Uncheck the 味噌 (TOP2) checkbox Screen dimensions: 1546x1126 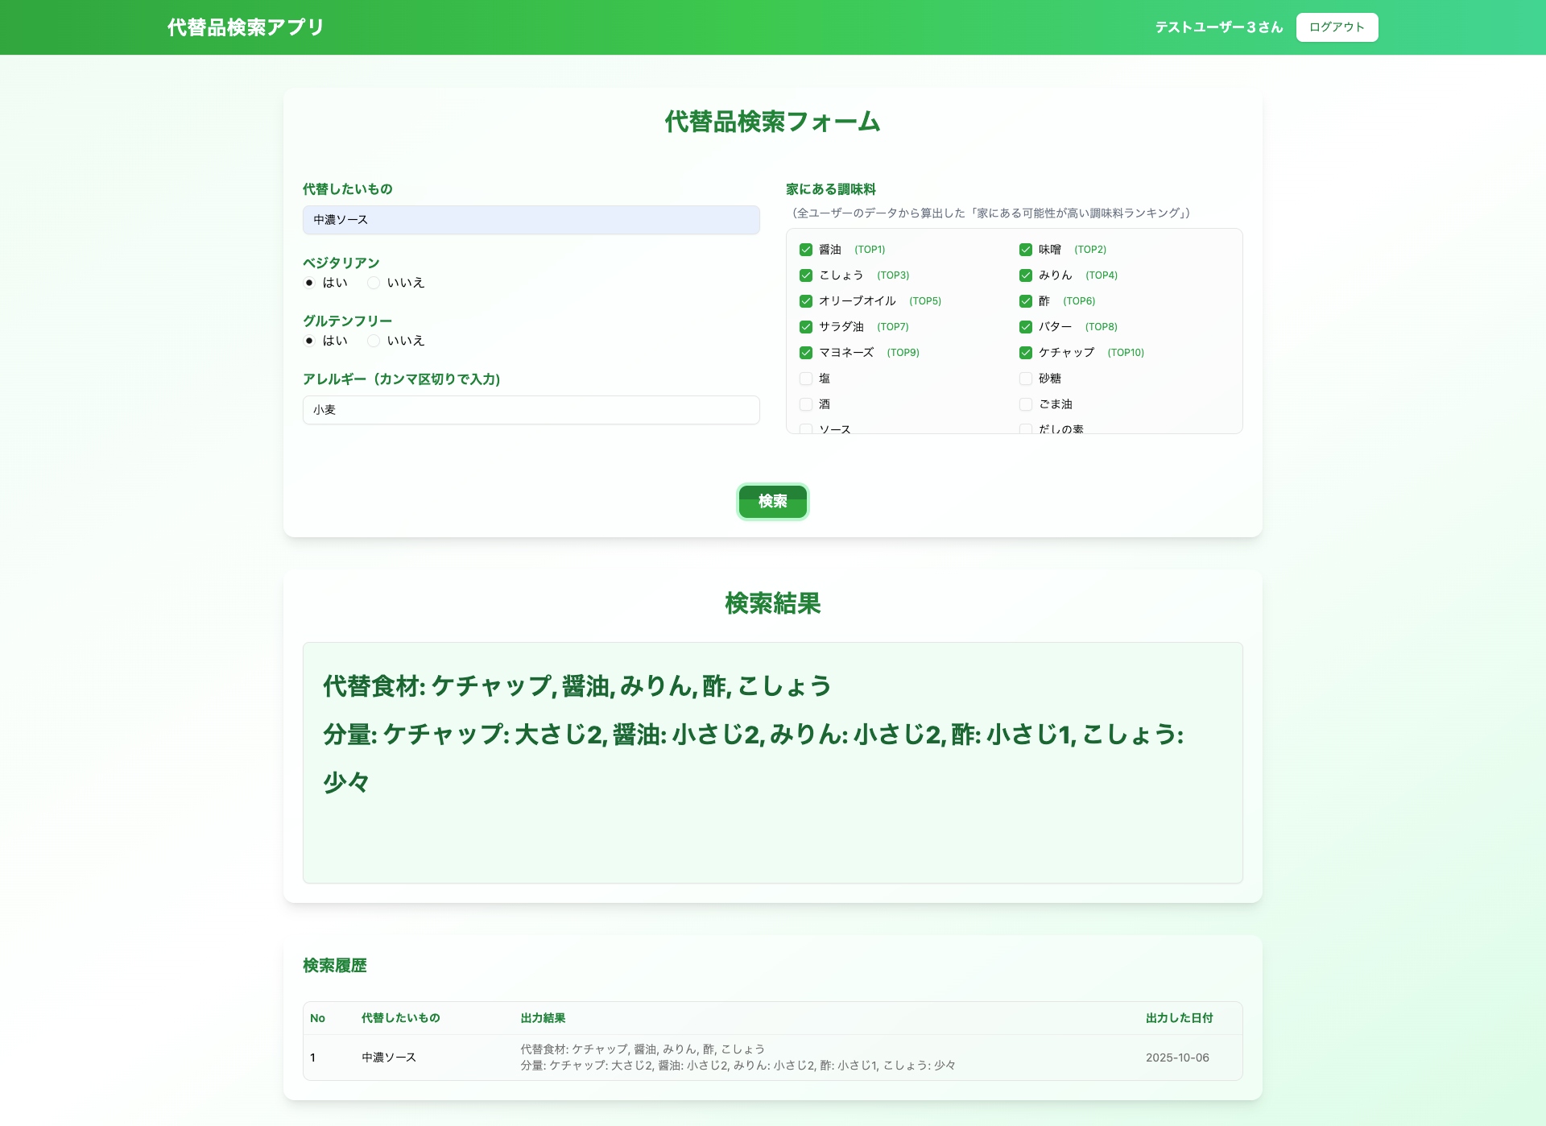click(1026, 250)
